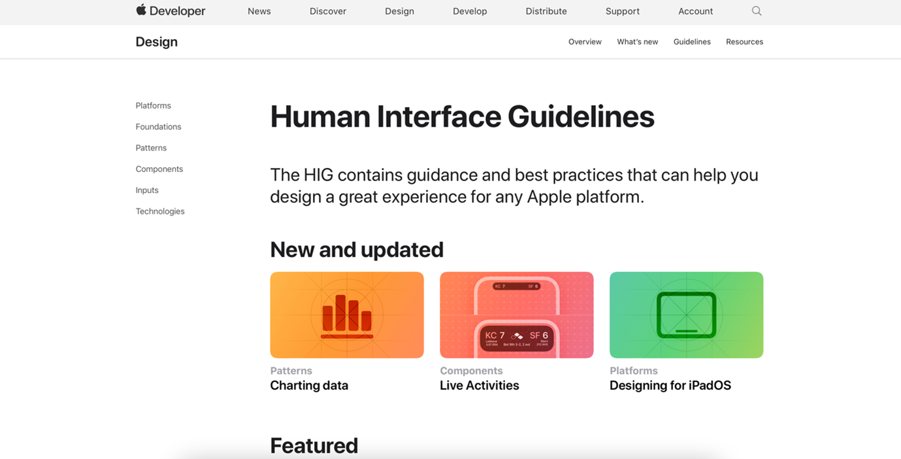Screen dimensions: 901x459
Task: Open Technologies in the sidebar
Action: coord(160,211)
